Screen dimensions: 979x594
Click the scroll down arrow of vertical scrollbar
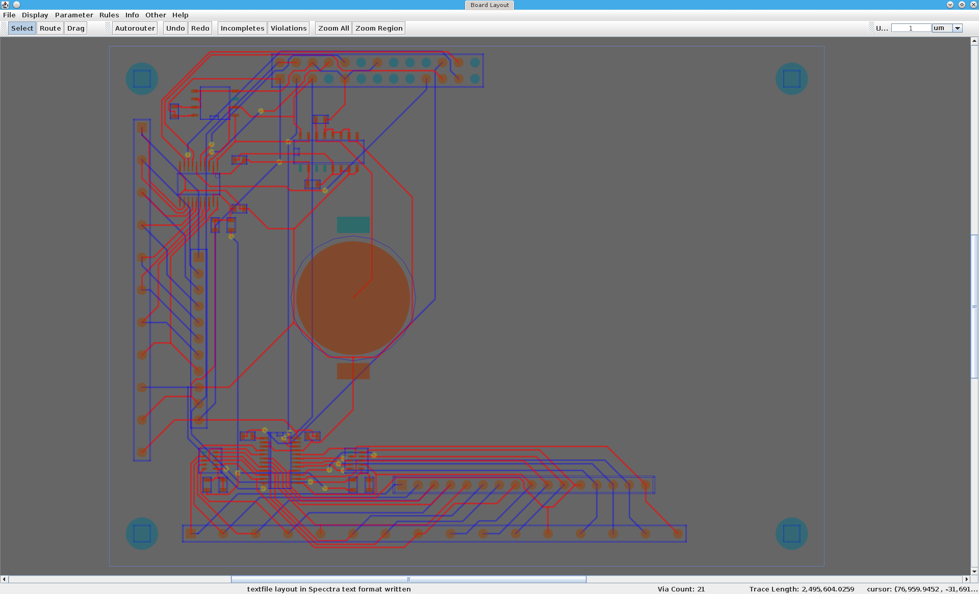(974, 572)
